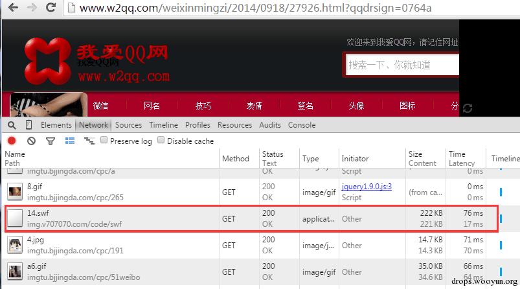Switch to the Console tab

pyautogui.click(x=302, y=125)
